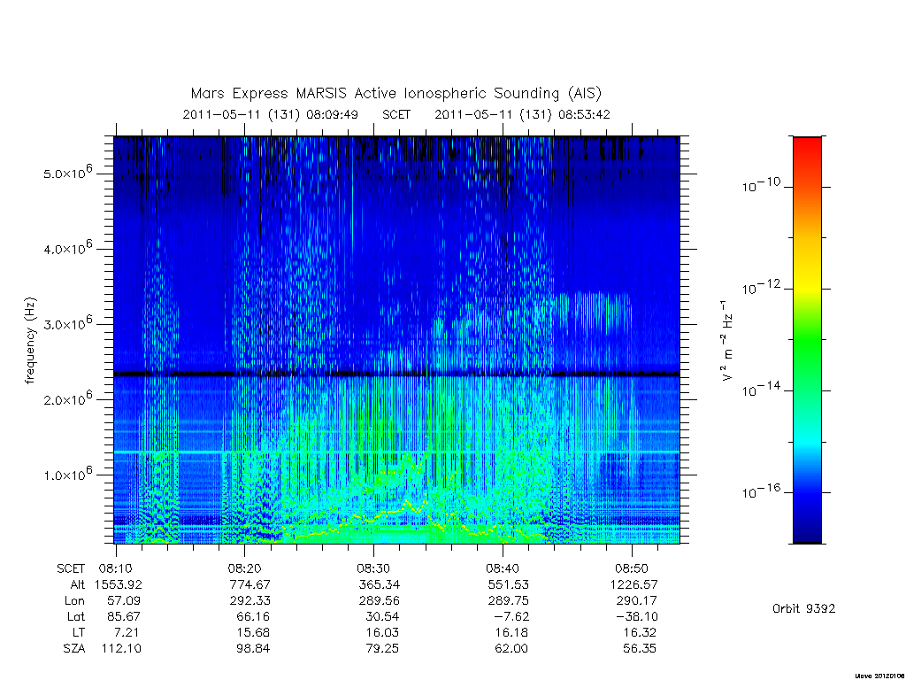Click the longitude value 292.33
This screenshot has width=906, height=680.
tap(250, 601)
